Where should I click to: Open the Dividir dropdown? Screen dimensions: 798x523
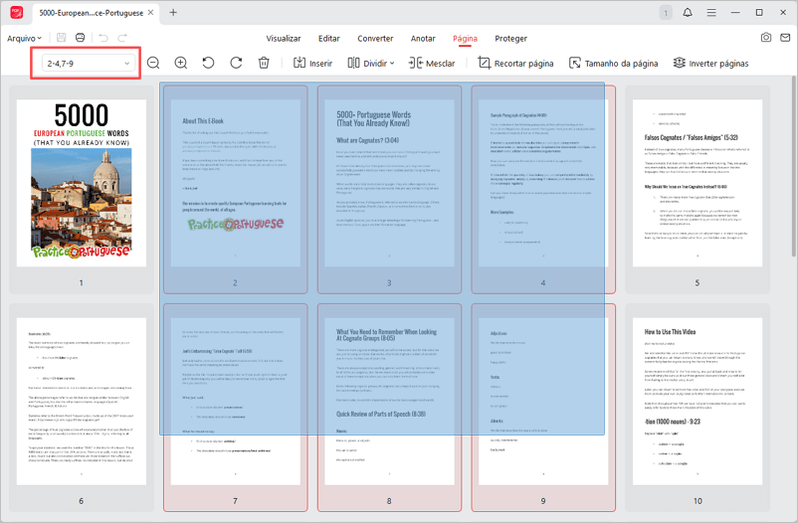[371, 63]
